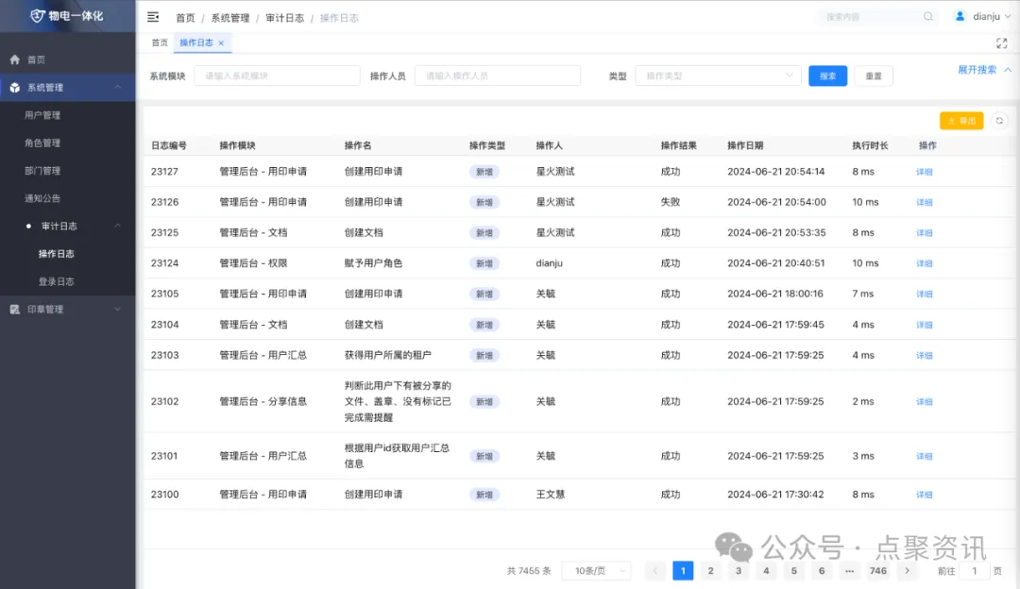Click the search magnifier icon in header
This screenshot has width=1020, height=589.
(x=928, y=16)
